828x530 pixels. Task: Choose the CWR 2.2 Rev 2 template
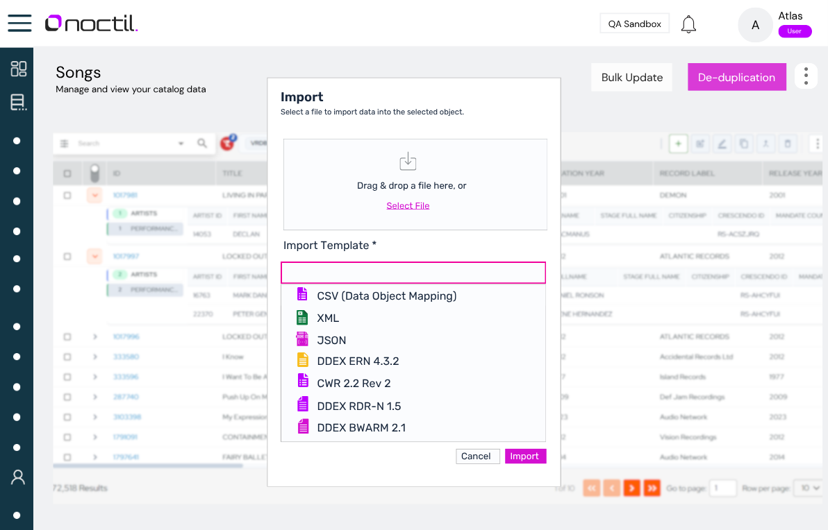click(413, 384)
